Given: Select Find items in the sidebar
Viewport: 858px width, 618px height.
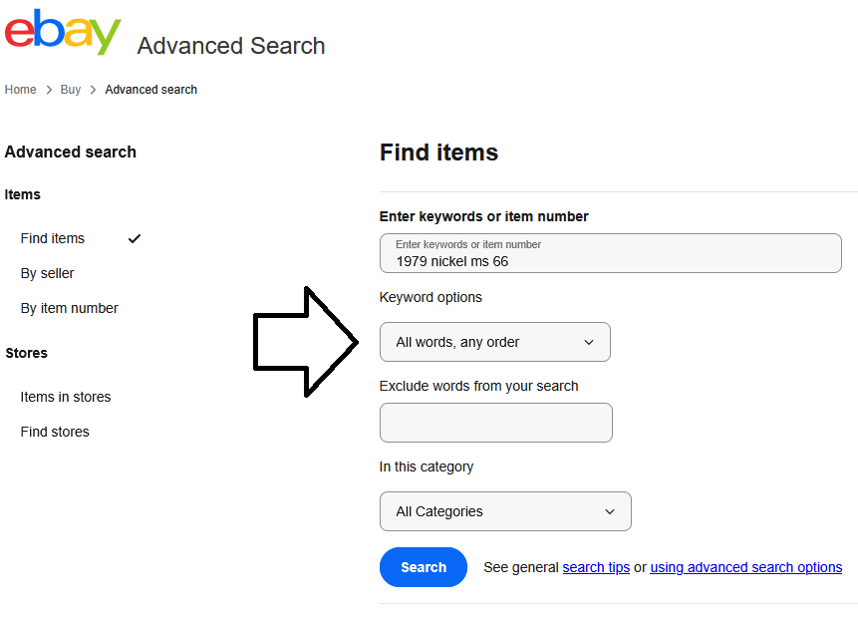Looking at the screenshot, I should click(53, 238).
